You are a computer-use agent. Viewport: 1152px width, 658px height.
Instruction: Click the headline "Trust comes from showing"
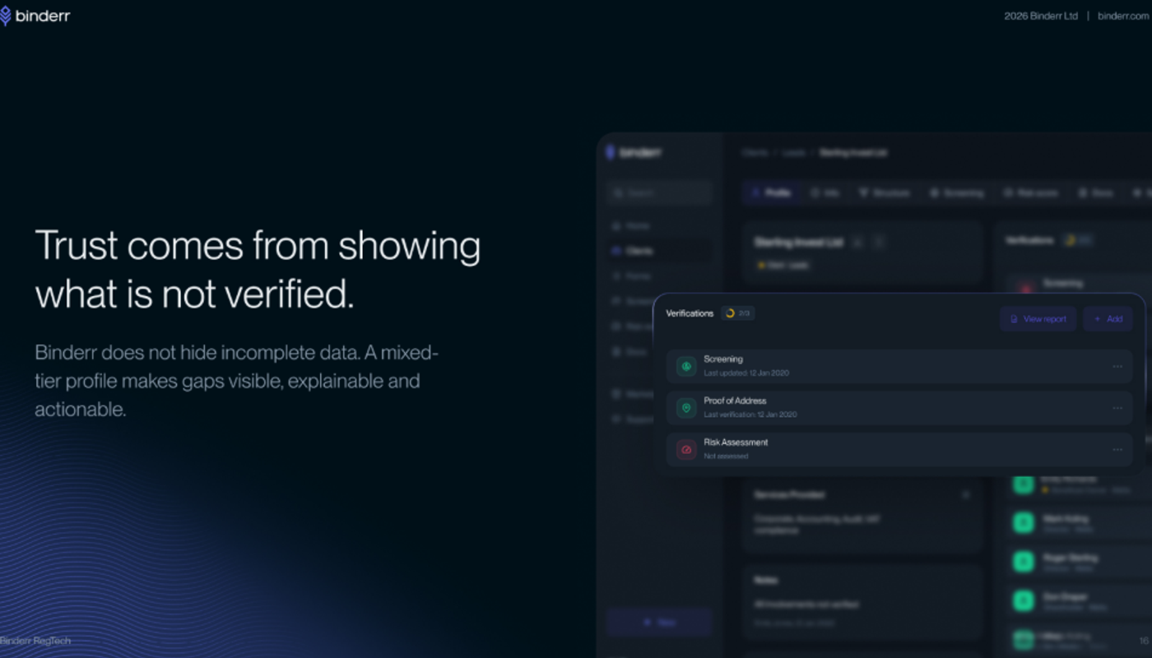pyautogui.click(x=258, y=246)
